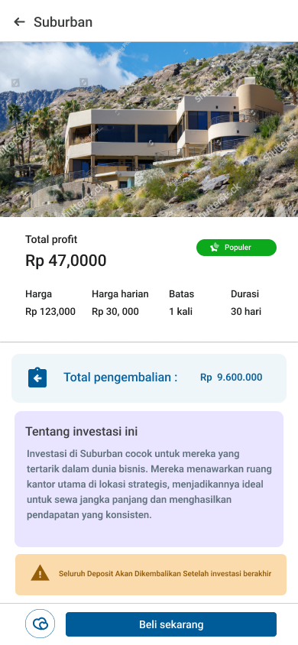Select the Total pengembalian label

pyautogui.click(x=121, y=378)
